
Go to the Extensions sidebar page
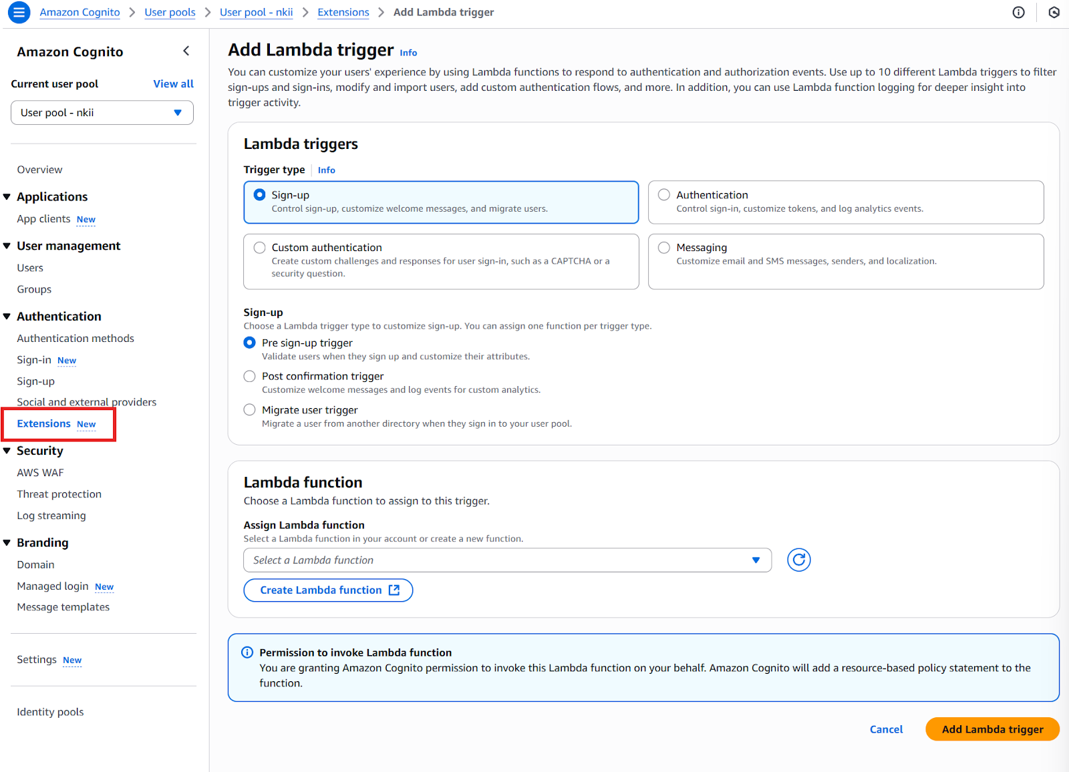coord(43,423)
